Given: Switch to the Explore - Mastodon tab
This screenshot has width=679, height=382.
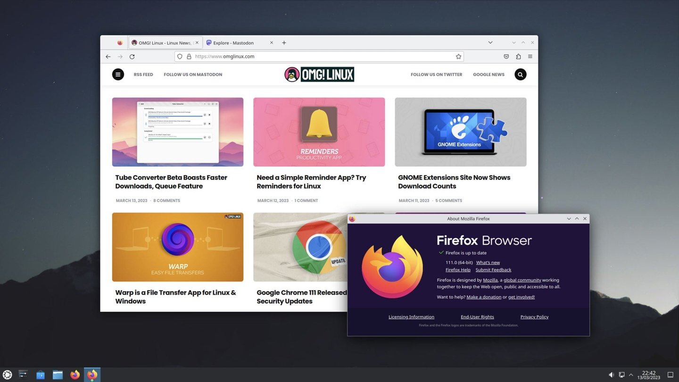Looking at the screenshot, I should pos(240,43).
